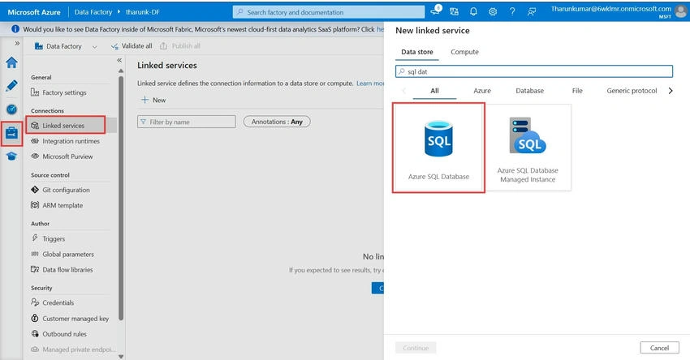Collapse the Manage menu pane
Viewport: 690px width, 360px height.
(119, 60)
